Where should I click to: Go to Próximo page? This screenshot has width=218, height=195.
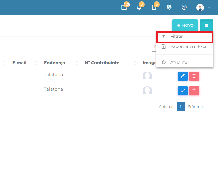pos(195,107)
